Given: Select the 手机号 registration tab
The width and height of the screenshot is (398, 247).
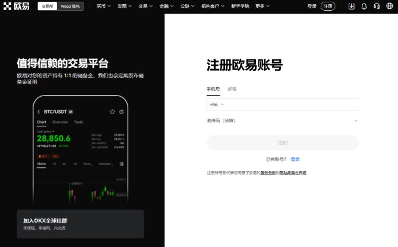Looking at the screenshot, I should 213,89.
